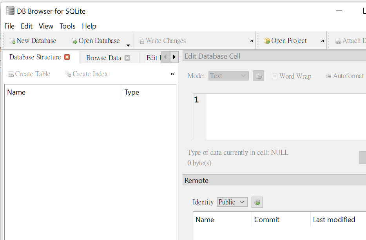This screenshot has width=366, height=240.
Task: Switch to the Browse Data tab
Action: (x=104, y=57)
